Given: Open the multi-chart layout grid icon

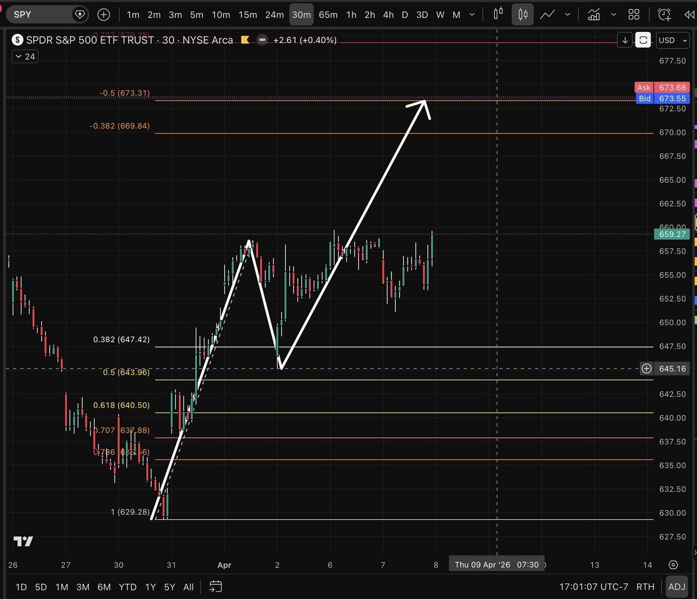Looking at the screenshot, I should click(x=634, y=14).
